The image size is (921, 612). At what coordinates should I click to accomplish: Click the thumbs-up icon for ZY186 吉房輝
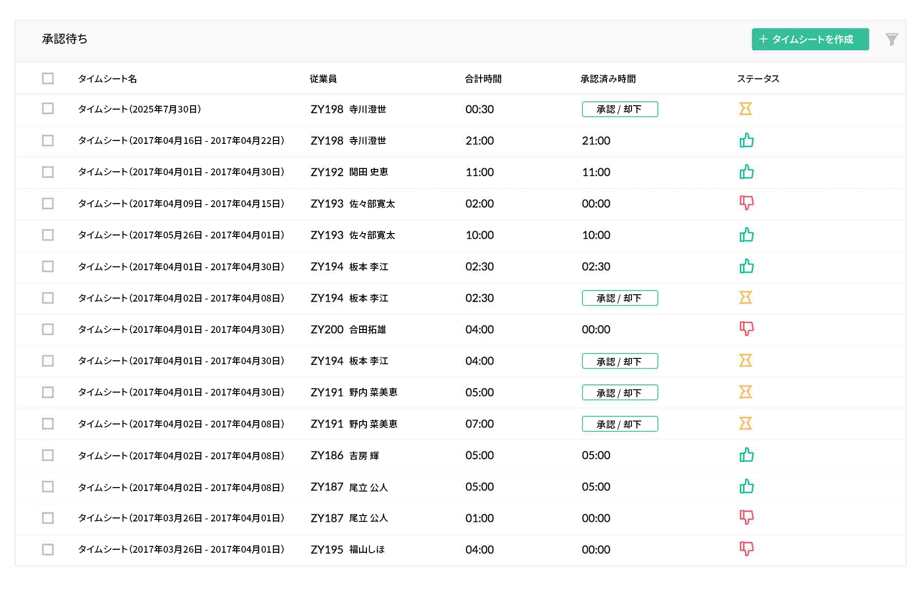(745, 455)
